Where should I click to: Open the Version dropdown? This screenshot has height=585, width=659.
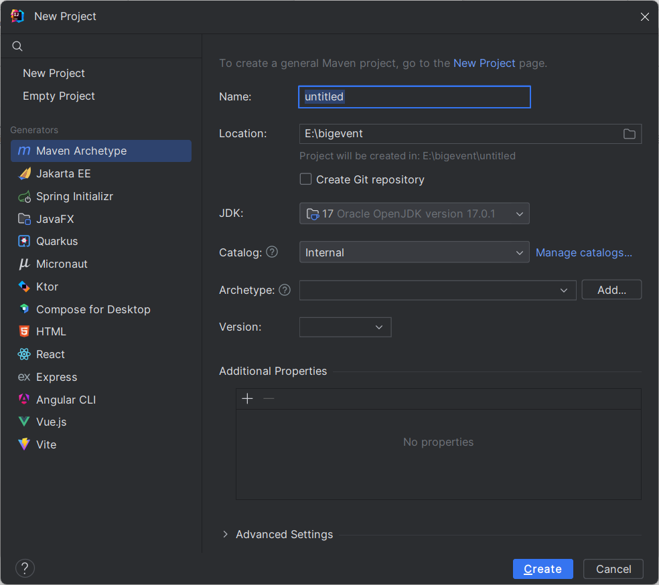click(345, 327)
